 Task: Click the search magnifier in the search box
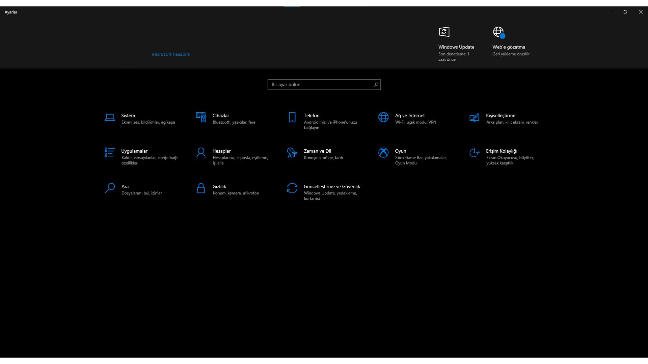(376, 85)
